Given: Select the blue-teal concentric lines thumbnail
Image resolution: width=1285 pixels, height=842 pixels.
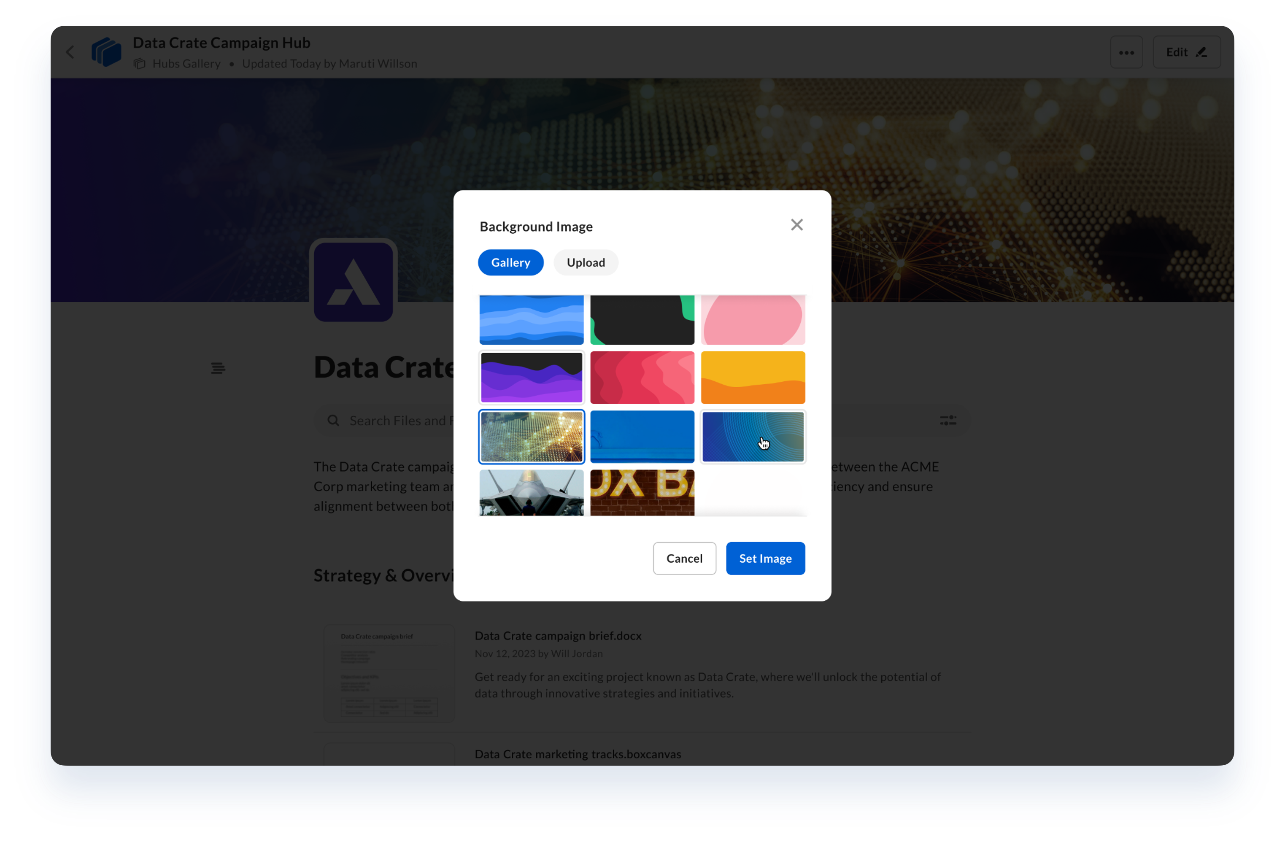Looking at the screenshot, I should [753, 436].
